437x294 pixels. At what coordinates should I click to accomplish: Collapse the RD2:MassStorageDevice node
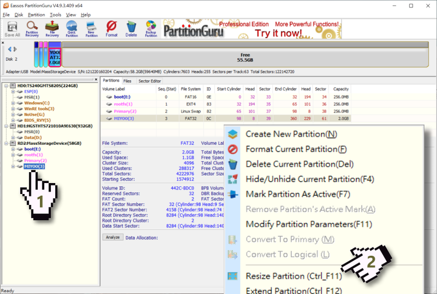[6, 144]
